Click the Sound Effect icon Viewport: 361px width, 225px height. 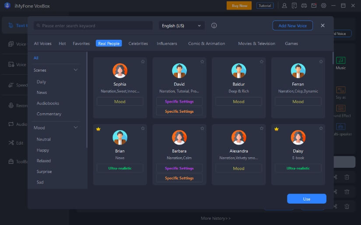pos(340,108)
